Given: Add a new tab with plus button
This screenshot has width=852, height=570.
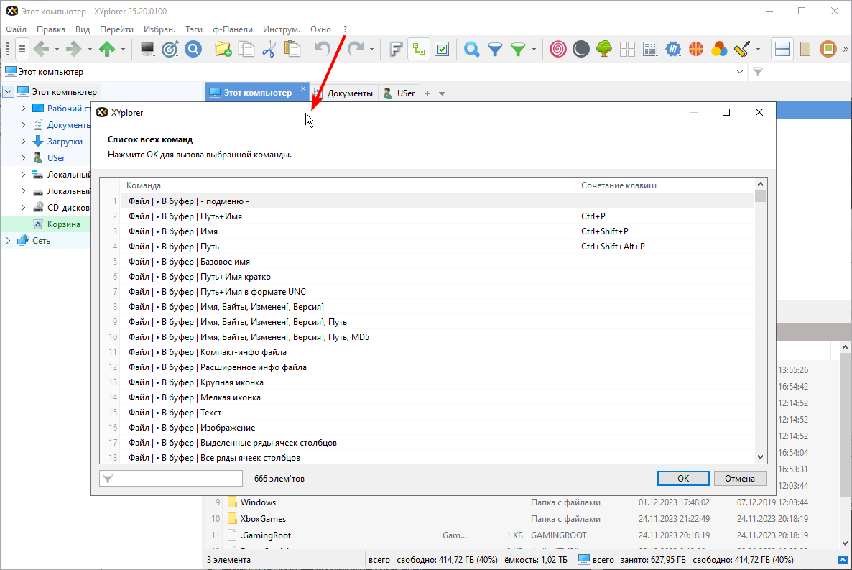Looking at the screenshot, I should click(x=427, y=93).
